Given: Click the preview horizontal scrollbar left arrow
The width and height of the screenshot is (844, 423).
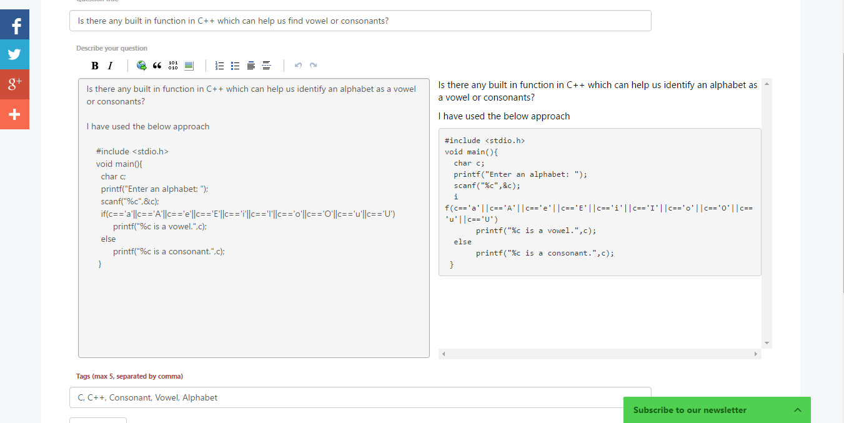Looking at the screenshot, I should 444,354.
